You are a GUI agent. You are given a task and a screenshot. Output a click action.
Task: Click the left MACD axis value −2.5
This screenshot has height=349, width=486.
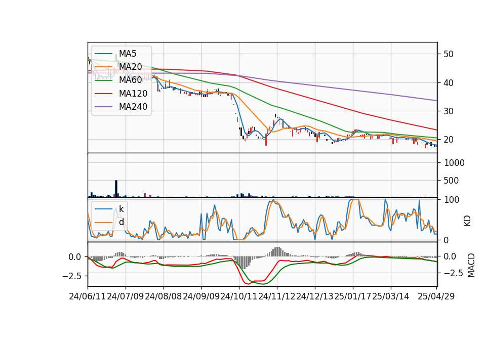coord(71,276)
